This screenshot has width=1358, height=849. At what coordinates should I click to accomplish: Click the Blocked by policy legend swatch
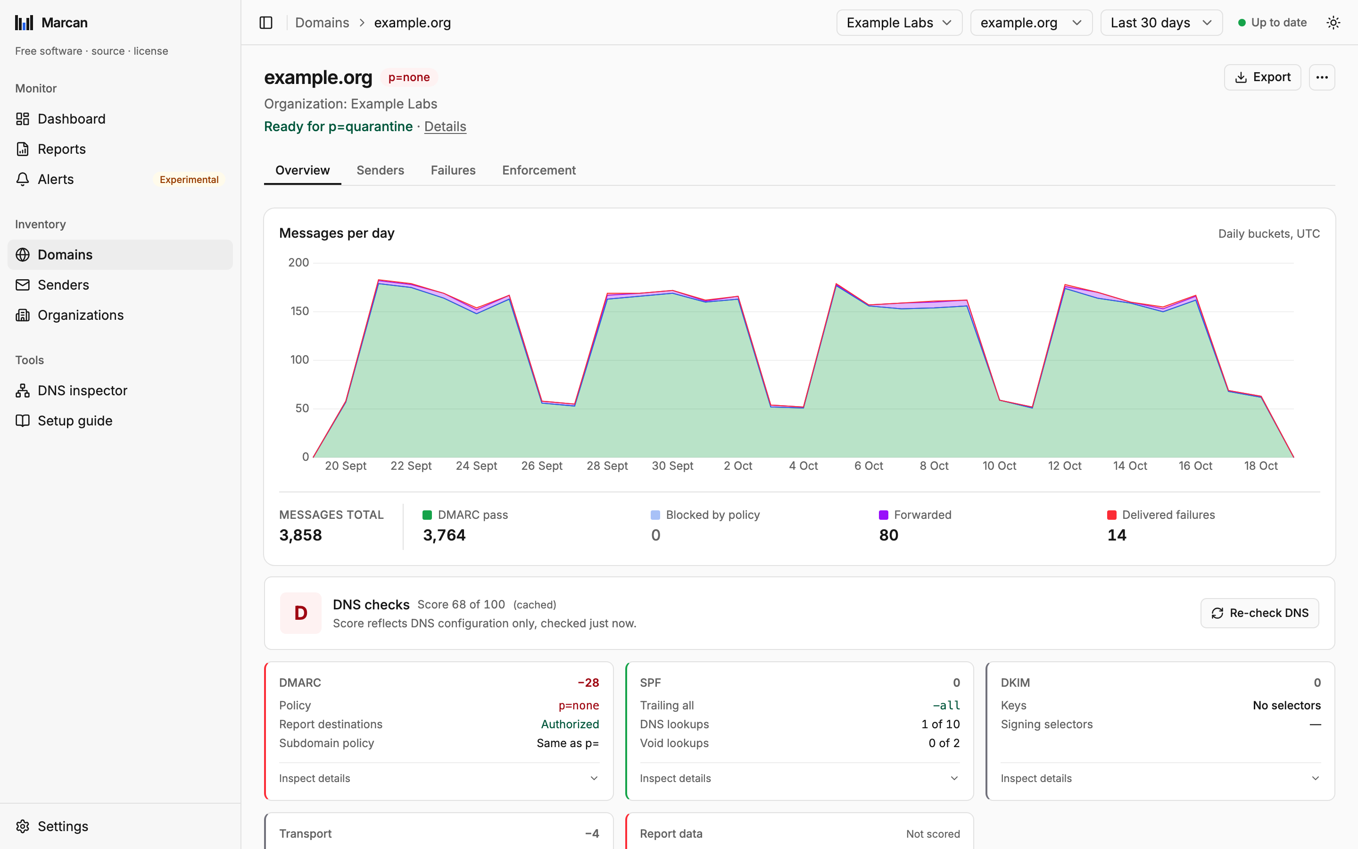(655, 515)
